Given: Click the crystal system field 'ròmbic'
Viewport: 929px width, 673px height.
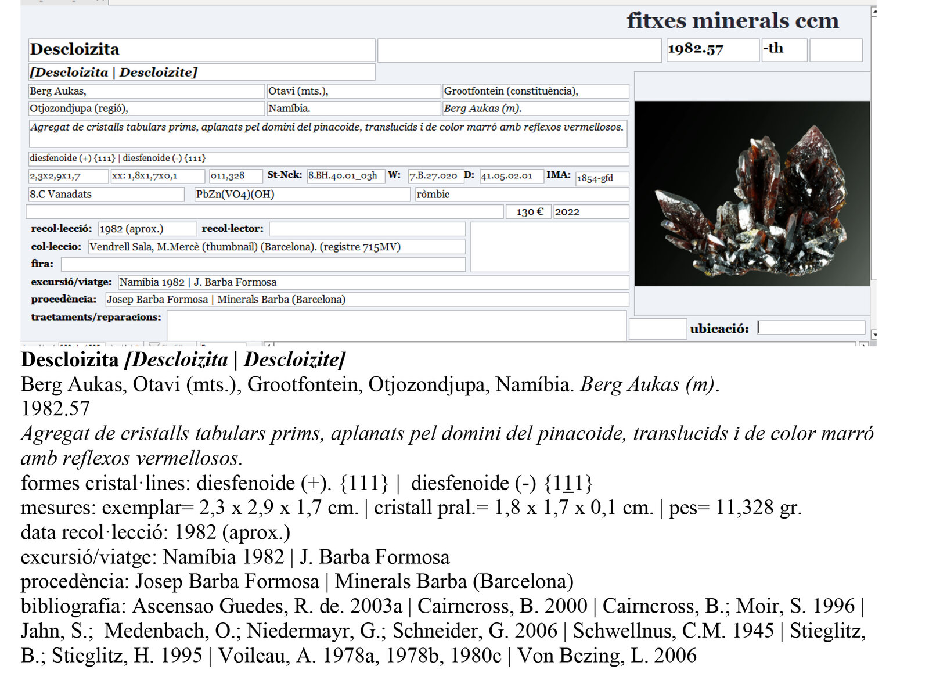Looking at the screenshot, I should click(522, 195).
